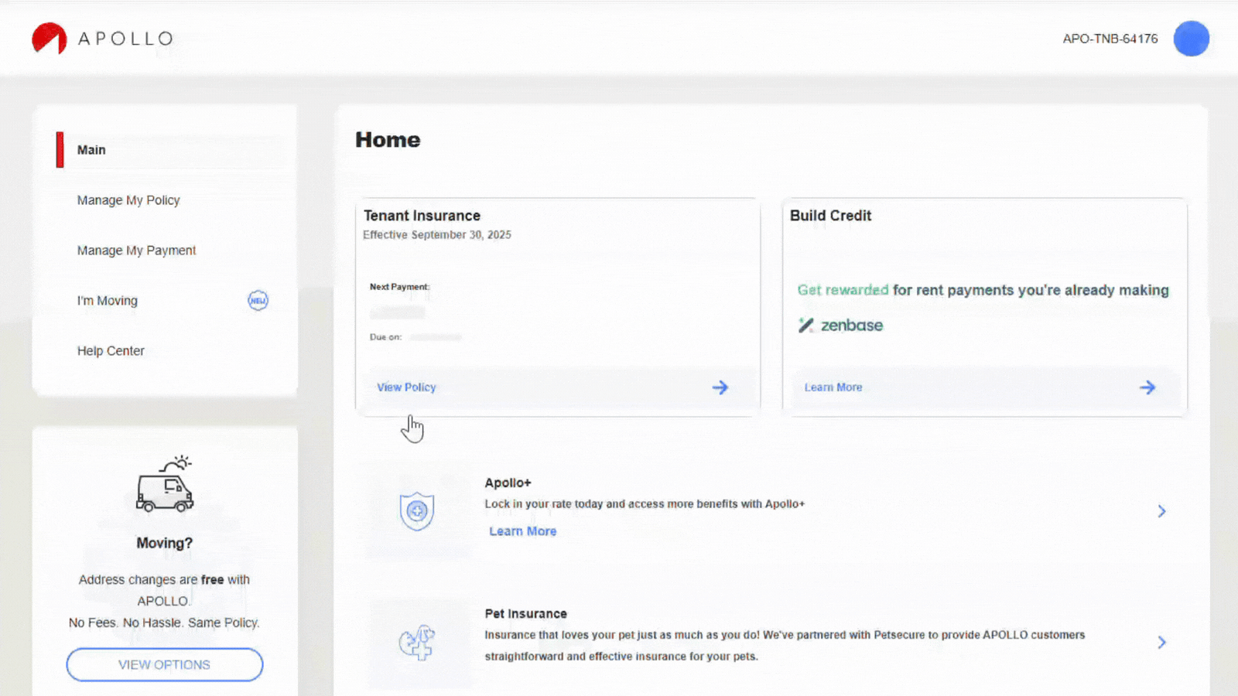Click the Apollo+ heading
This screenshot has height=696, width=1238.
pos(508,483)
